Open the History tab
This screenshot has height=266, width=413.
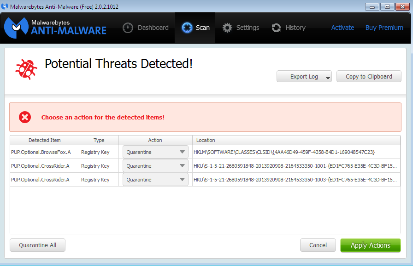[x=289, y=28]
